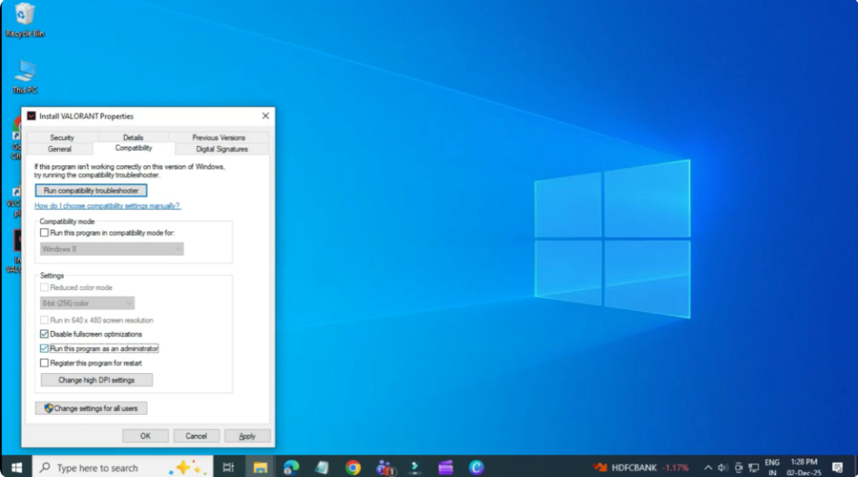
Task: Click the Apply button
Action: (x=247, y=436)
